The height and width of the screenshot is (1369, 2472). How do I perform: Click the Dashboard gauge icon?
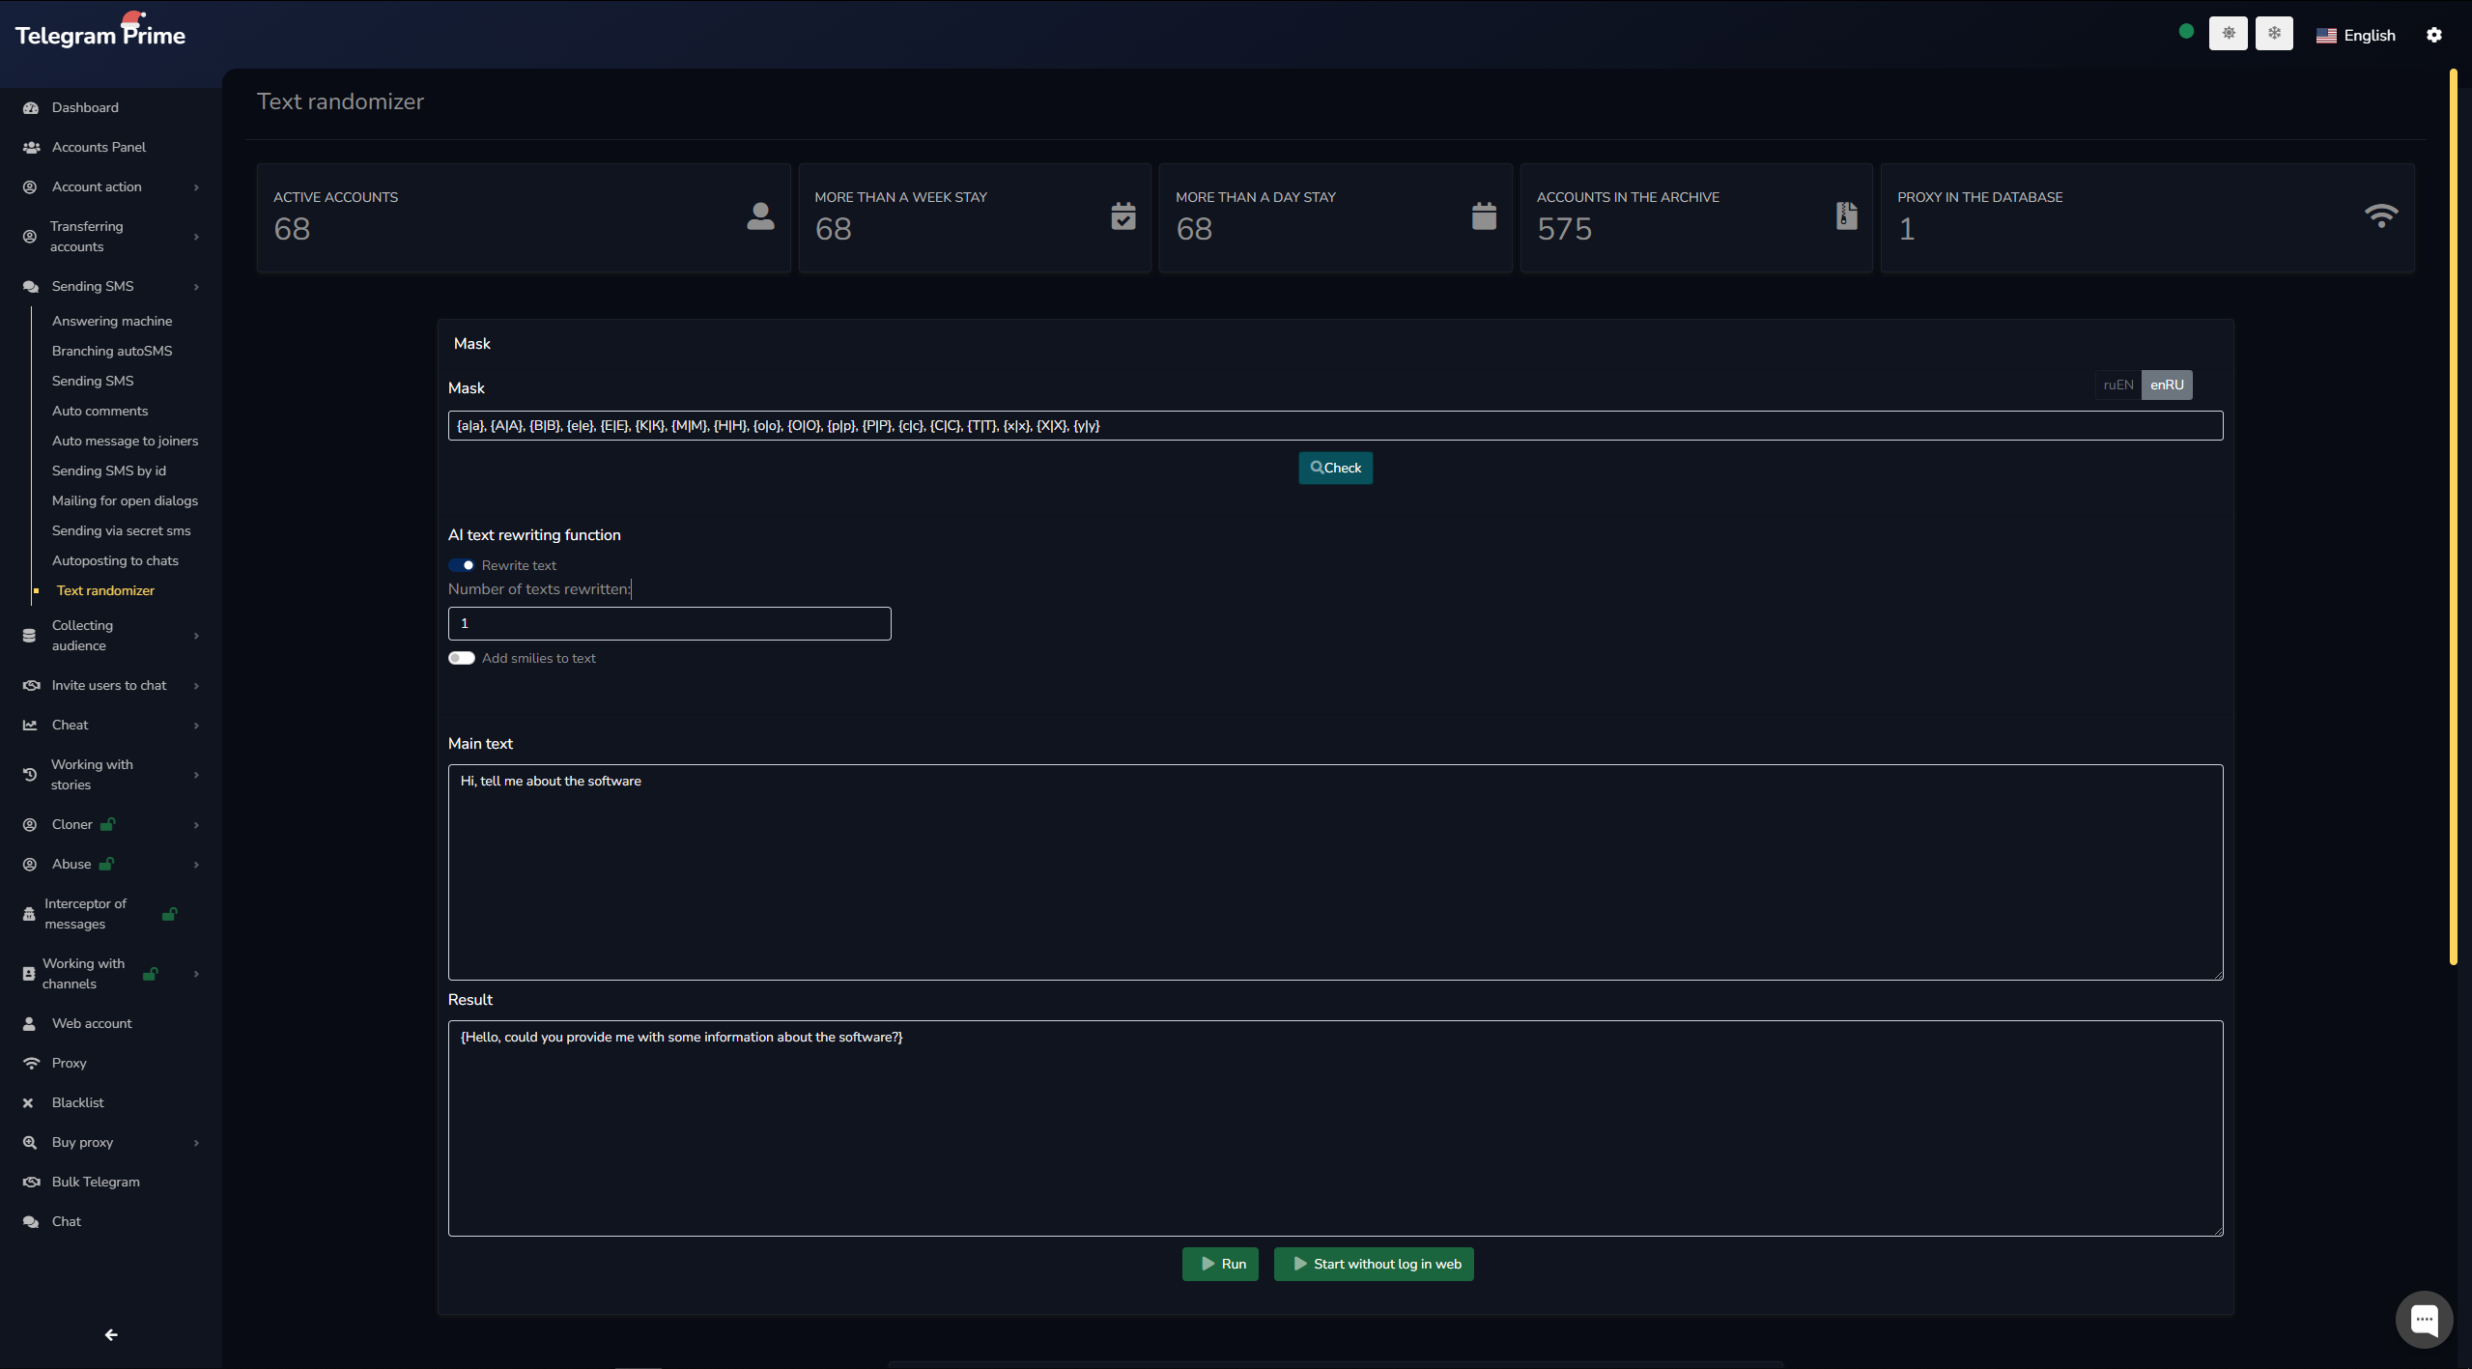[30, 107]
